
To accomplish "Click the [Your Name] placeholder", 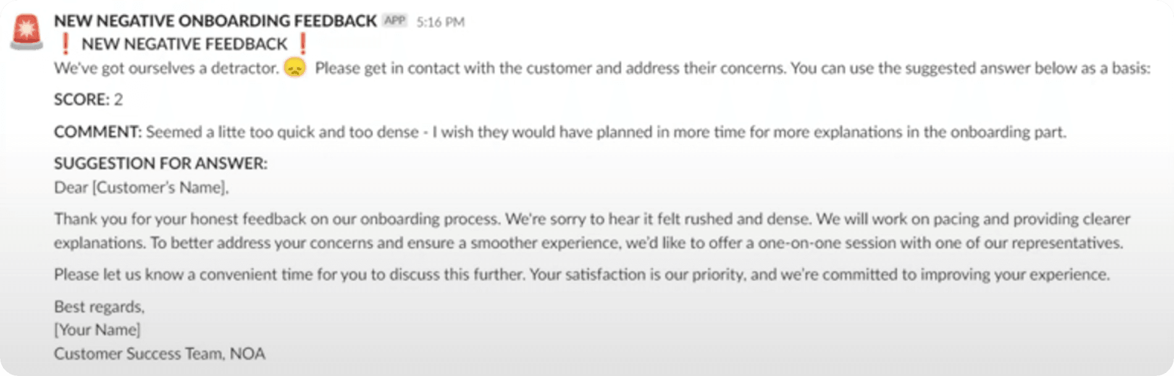I will click(x=97, y=330).
